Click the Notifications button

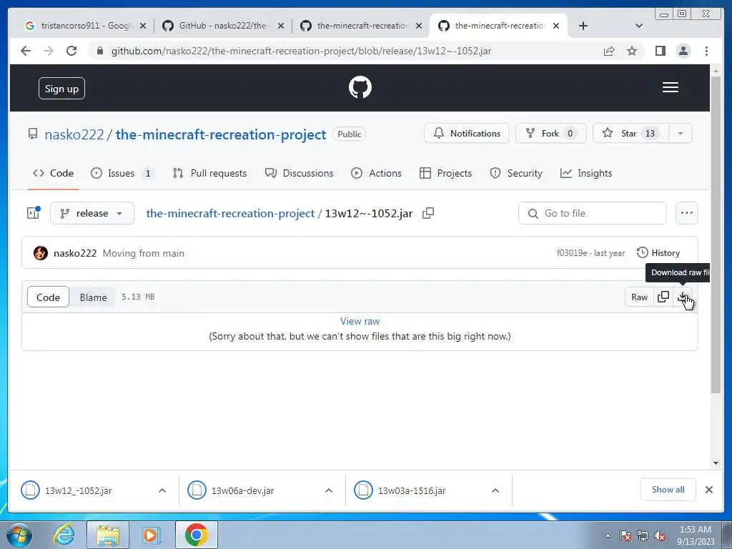coord(466,134)
